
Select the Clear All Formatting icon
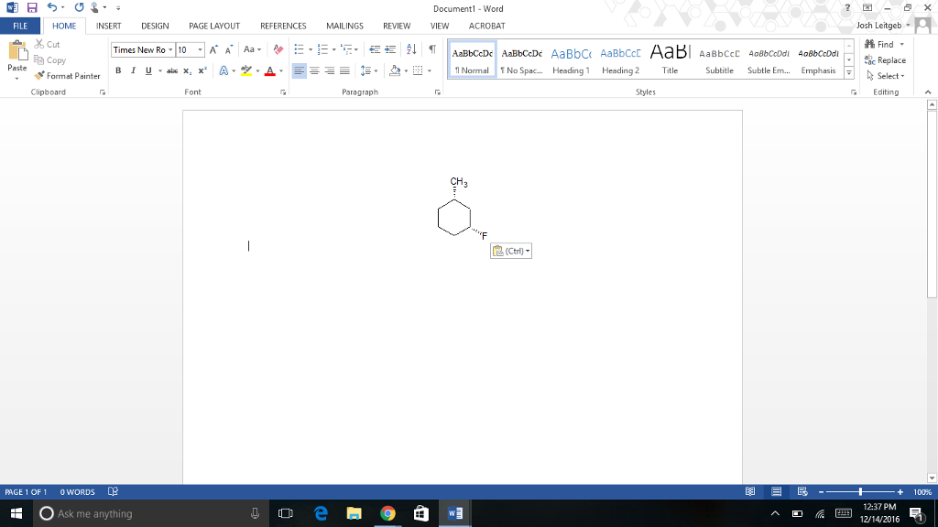pos(277,49)
